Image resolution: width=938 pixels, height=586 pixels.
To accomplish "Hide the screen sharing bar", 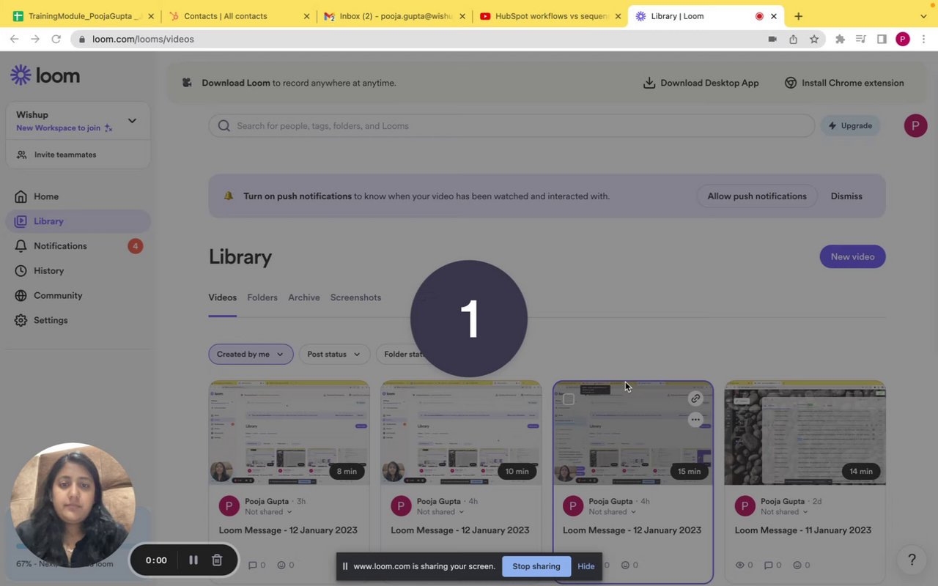I will pyautogui.click(x=586, y=566).
